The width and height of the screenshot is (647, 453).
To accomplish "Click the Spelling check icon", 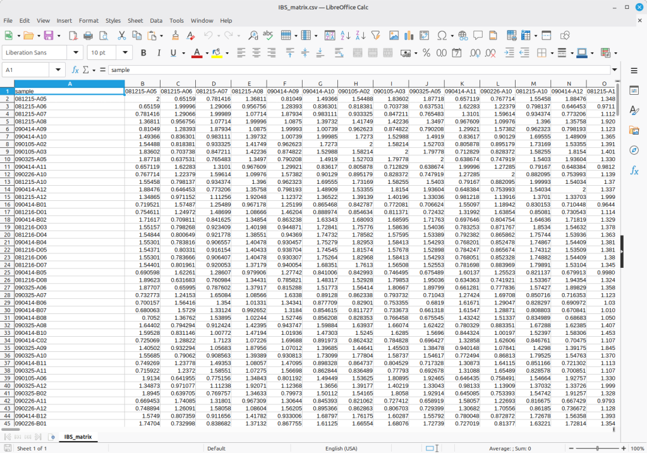I will point(267,36).
